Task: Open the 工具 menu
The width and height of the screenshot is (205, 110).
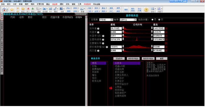Action: [80, 4]
